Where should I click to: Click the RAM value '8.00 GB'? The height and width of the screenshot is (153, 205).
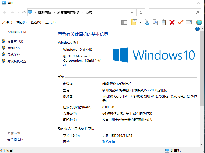pos(108,107)
